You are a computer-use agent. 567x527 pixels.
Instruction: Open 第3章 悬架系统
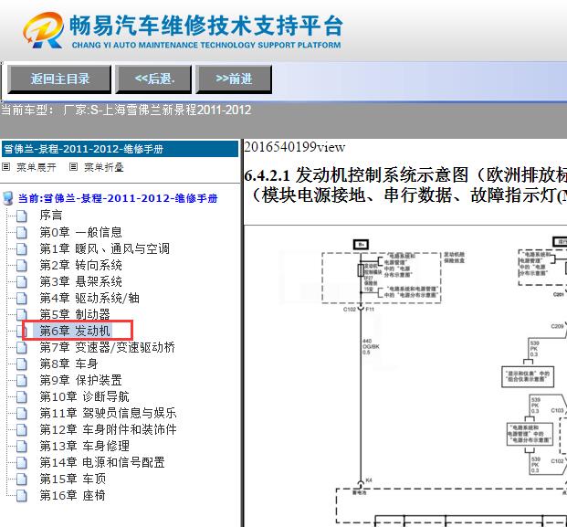click(80, 281)
